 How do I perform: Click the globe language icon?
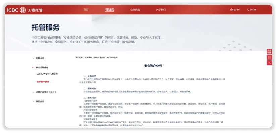point(231,10)
